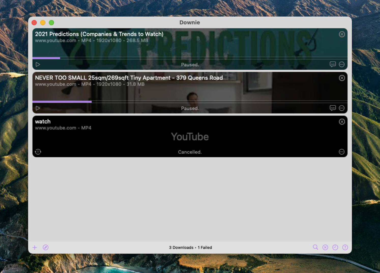This screenshot has height=273, width=380.
Task: Clear all downloads via bottom X icon
Action: [325, 247]
